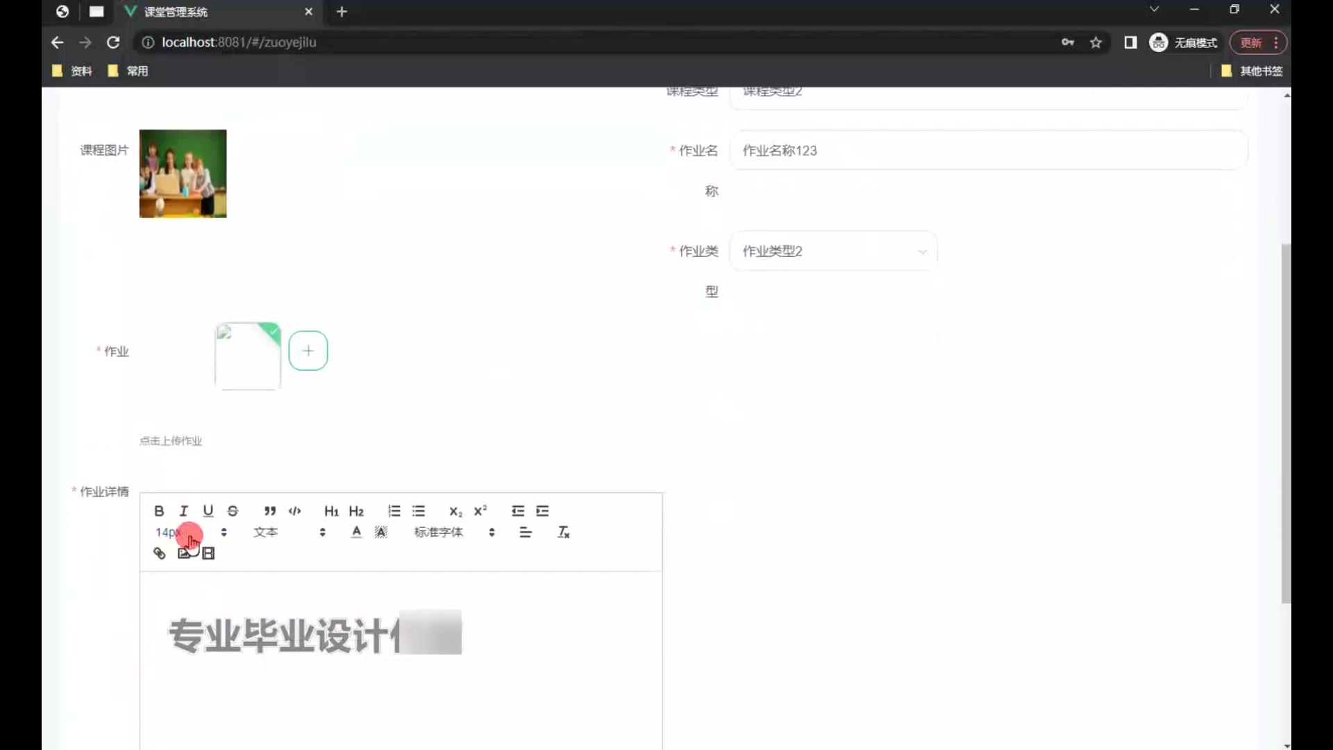1333x750 pixels.
Task: Click the page vertical scrollbar
Action: click(1286, 424)
